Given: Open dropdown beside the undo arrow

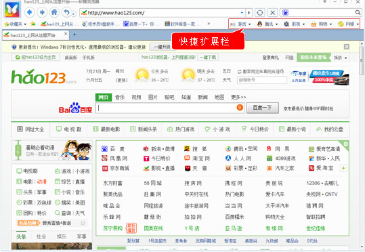Looking at the screenshot, I should (x=74, y=14).
